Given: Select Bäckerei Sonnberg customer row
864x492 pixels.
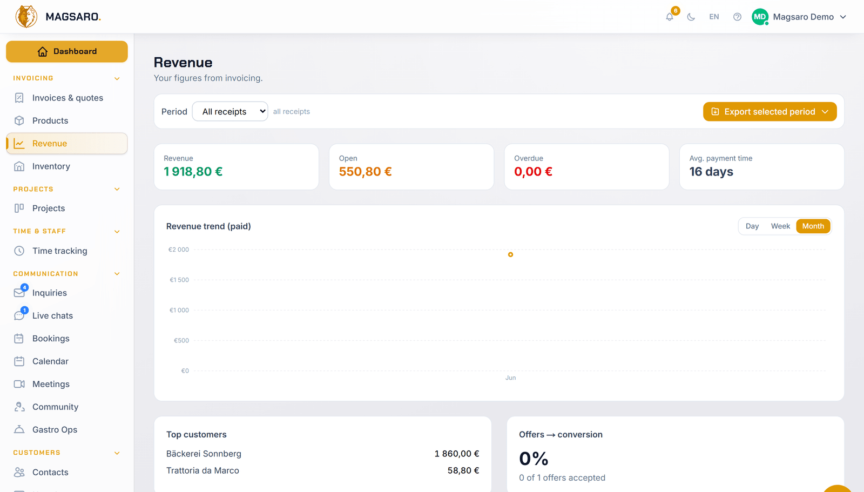Looking at the screenshot, I should click(x=323, y=454).
